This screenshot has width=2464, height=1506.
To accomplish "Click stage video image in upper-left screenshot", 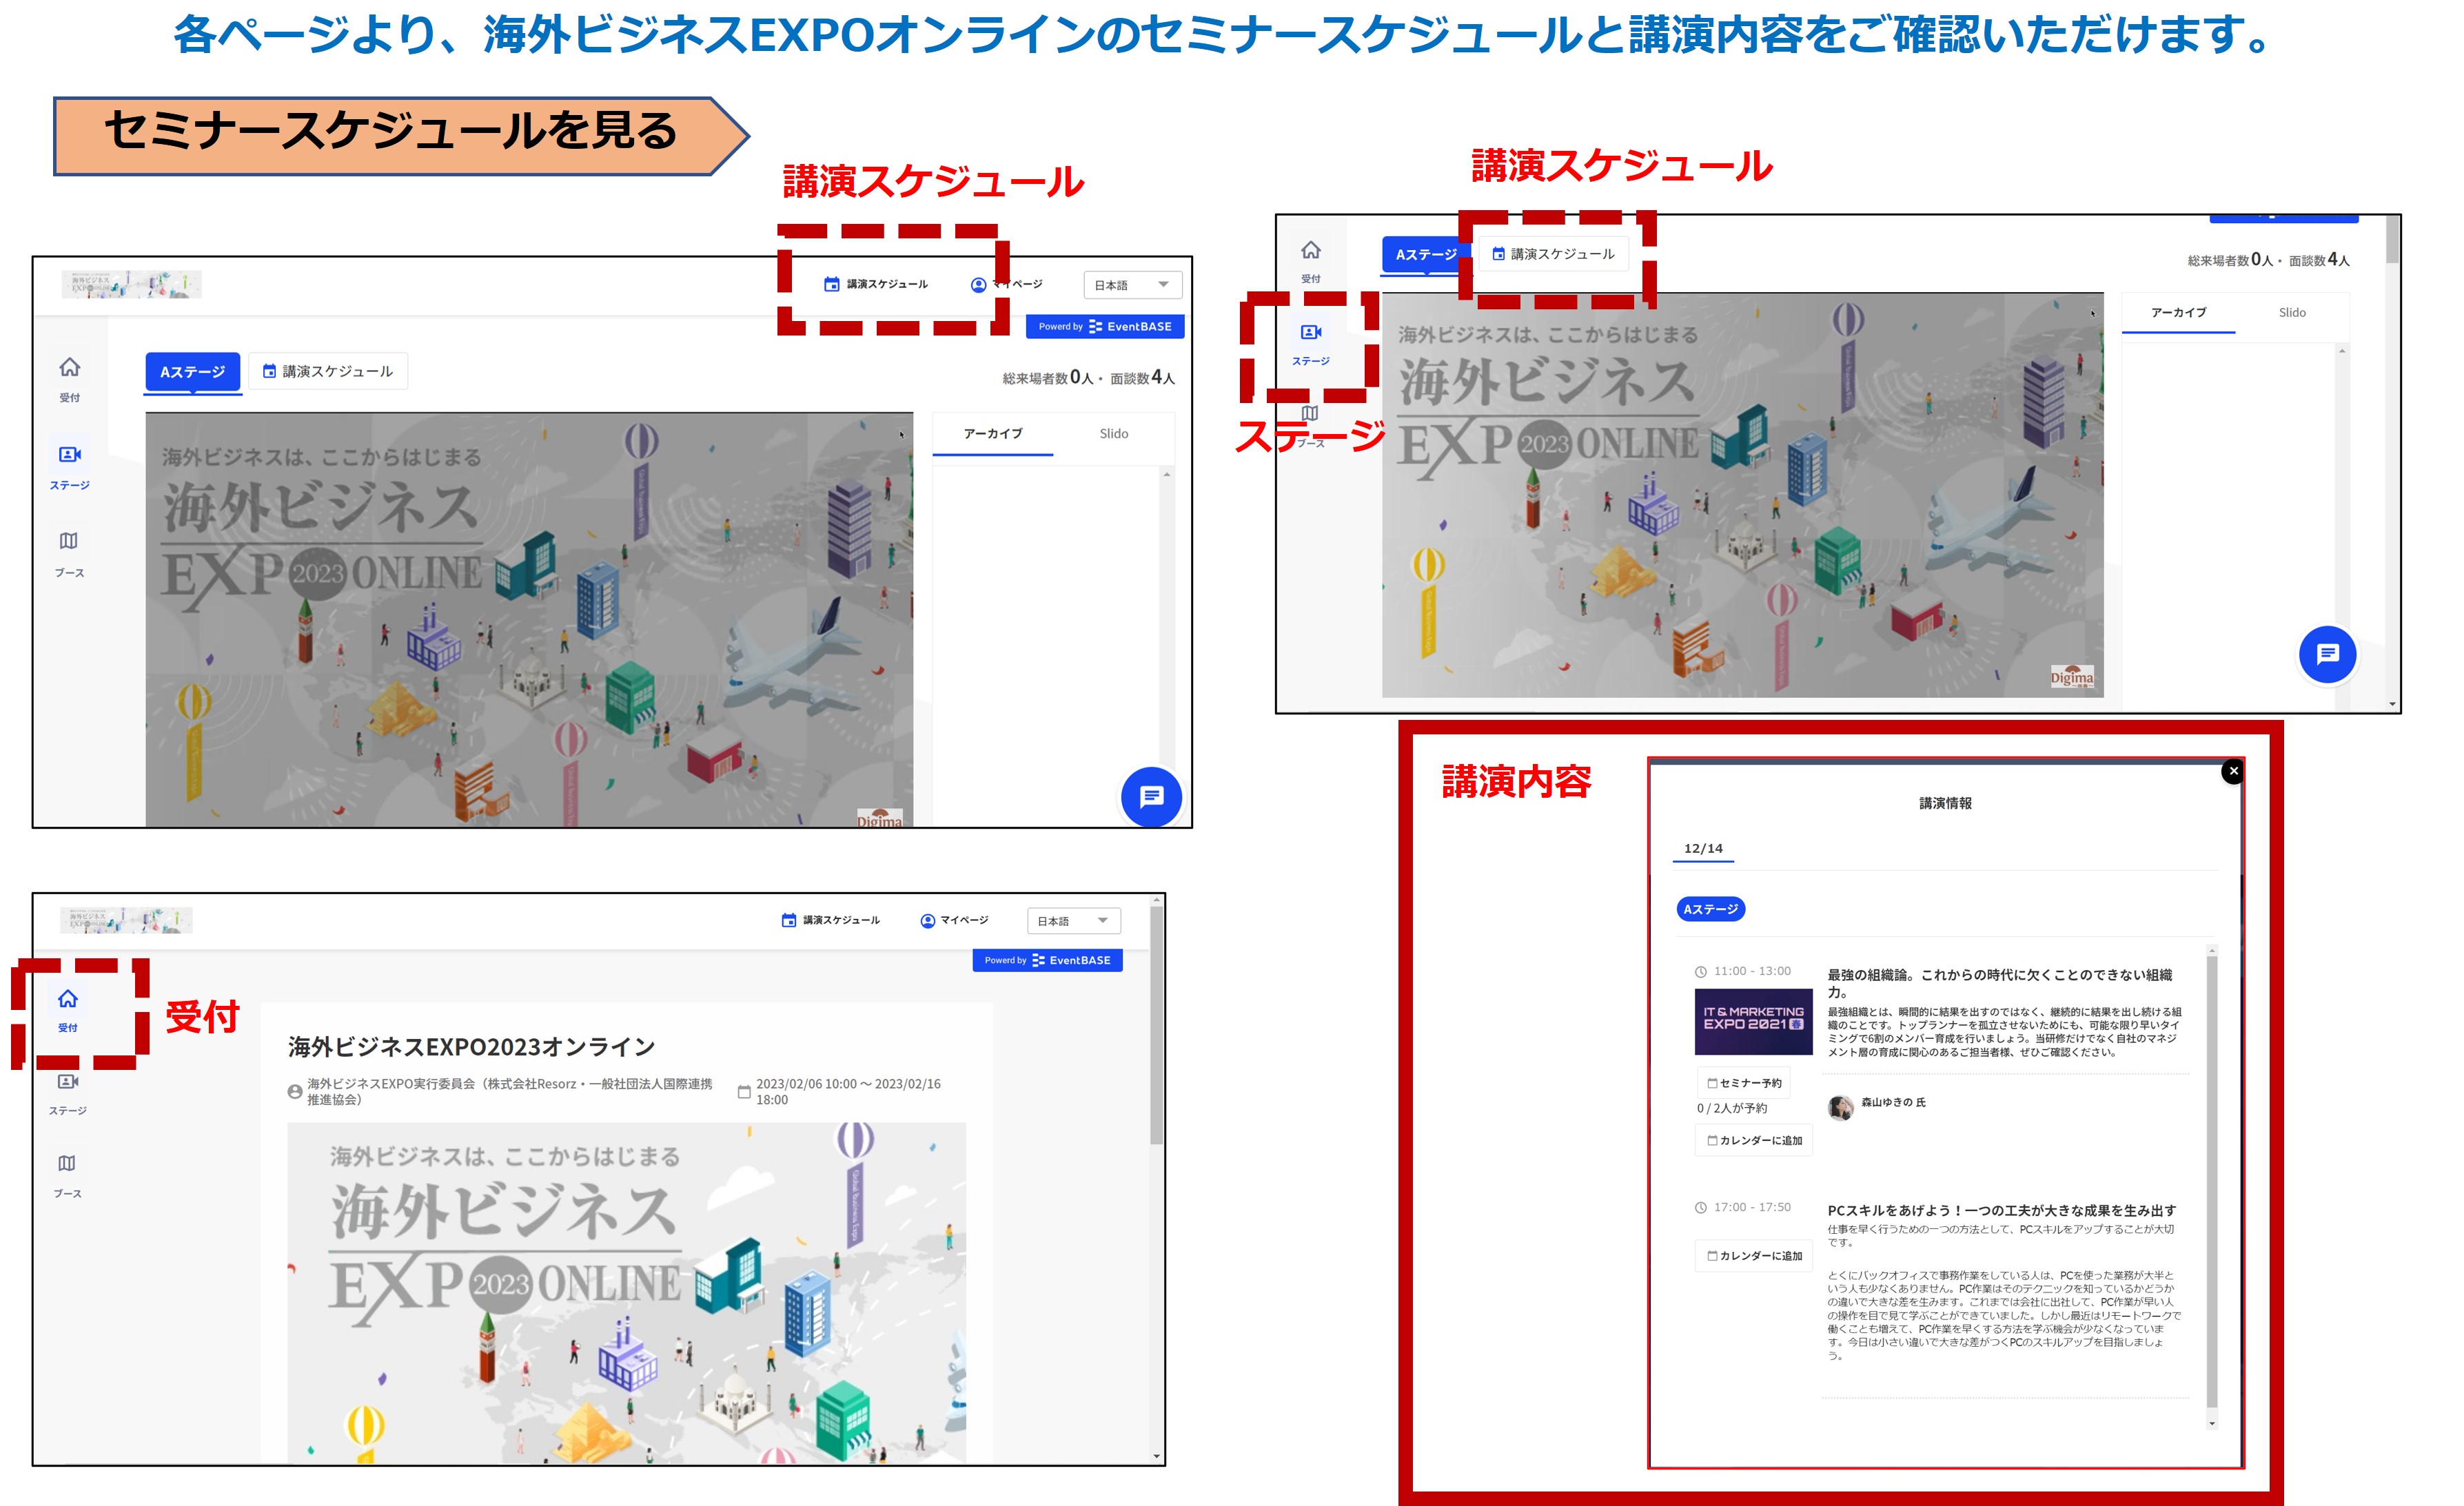I will tap(529, 619).
